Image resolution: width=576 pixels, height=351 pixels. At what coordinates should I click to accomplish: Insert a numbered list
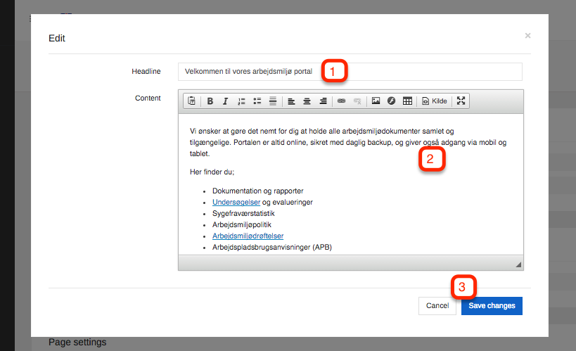click(241, 101)
